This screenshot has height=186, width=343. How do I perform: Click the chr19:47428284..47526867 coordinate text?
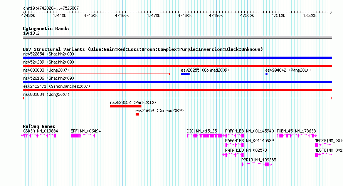(x=51, y=8)
